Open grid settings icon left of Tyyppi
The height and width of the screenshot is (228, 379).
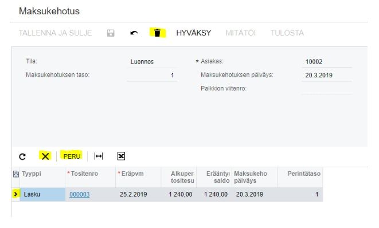[15, 174]
